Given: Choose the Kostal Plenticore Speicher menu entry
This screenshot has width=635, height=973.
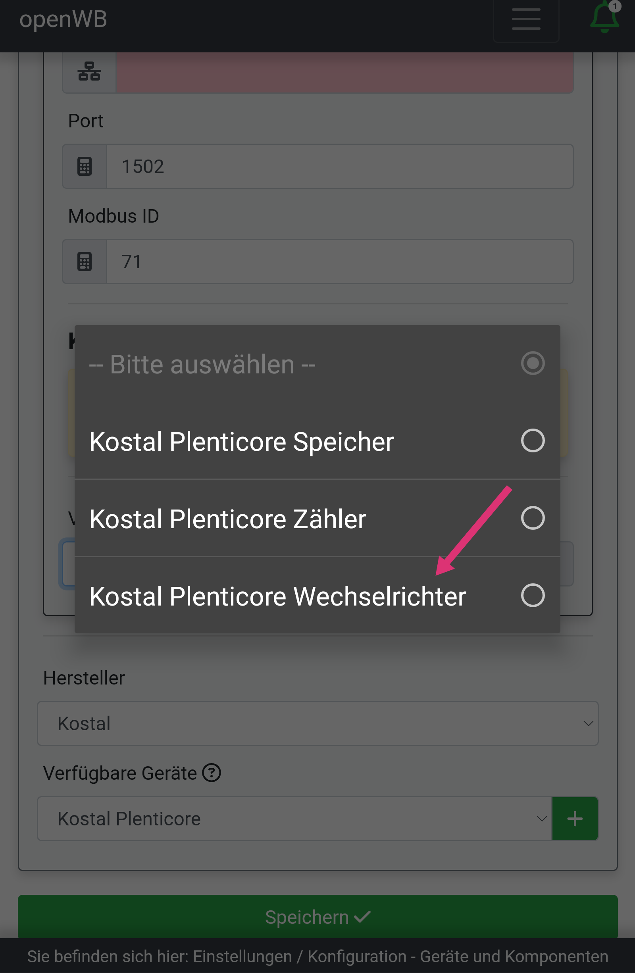Looking at the screenshot, I should (242, 442).
